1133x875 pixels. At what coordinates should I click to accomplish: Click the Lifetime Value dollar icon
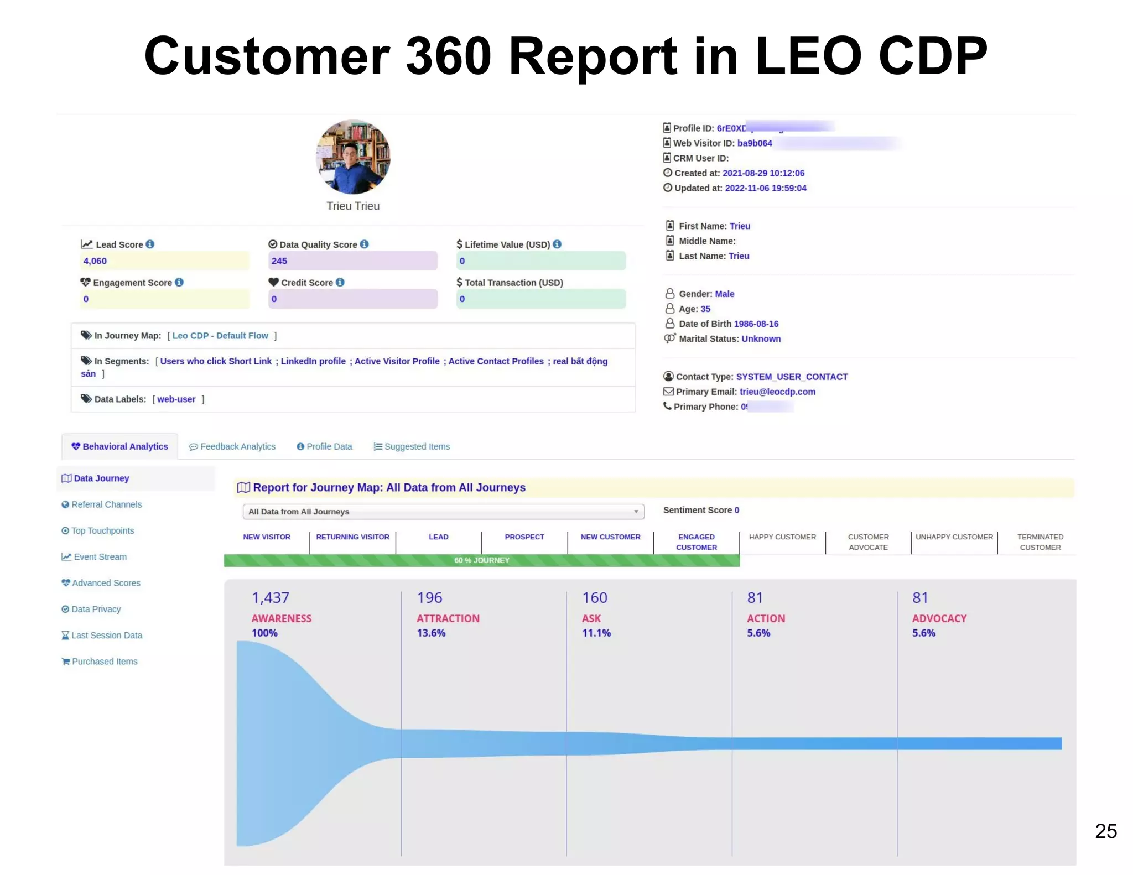[x=459, y=244]
